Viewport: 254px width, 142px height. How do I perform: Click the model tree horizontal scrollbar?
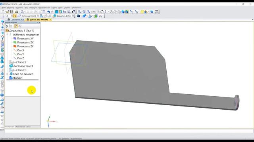point(23,80)
